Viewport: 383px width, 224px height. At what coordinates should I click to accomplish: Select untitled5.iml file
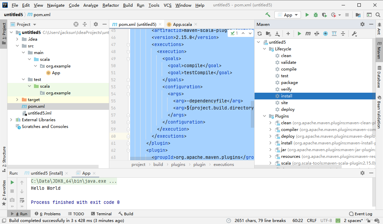point(39,113)
